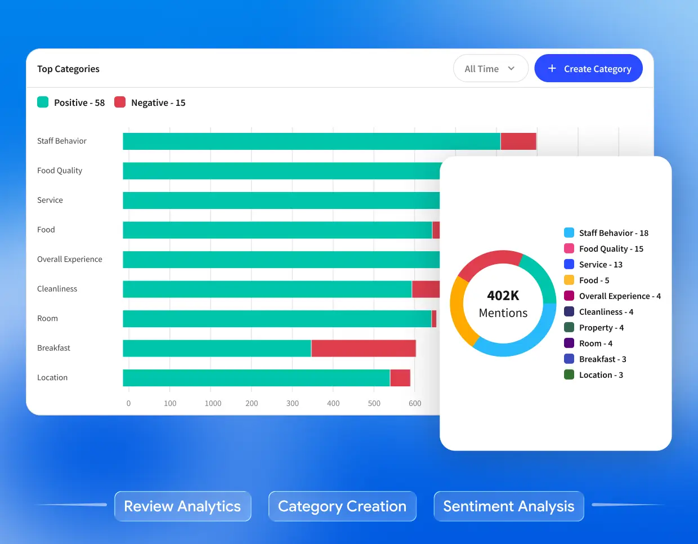This screenshot has width=698, height=544.
Task: Click the Location axis label
Action: (x=52, y=378)
